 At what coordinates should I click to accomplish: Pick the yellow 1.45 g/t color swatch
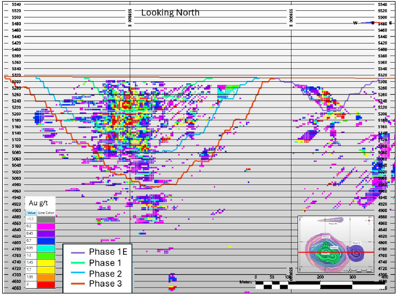click(46, 263)
